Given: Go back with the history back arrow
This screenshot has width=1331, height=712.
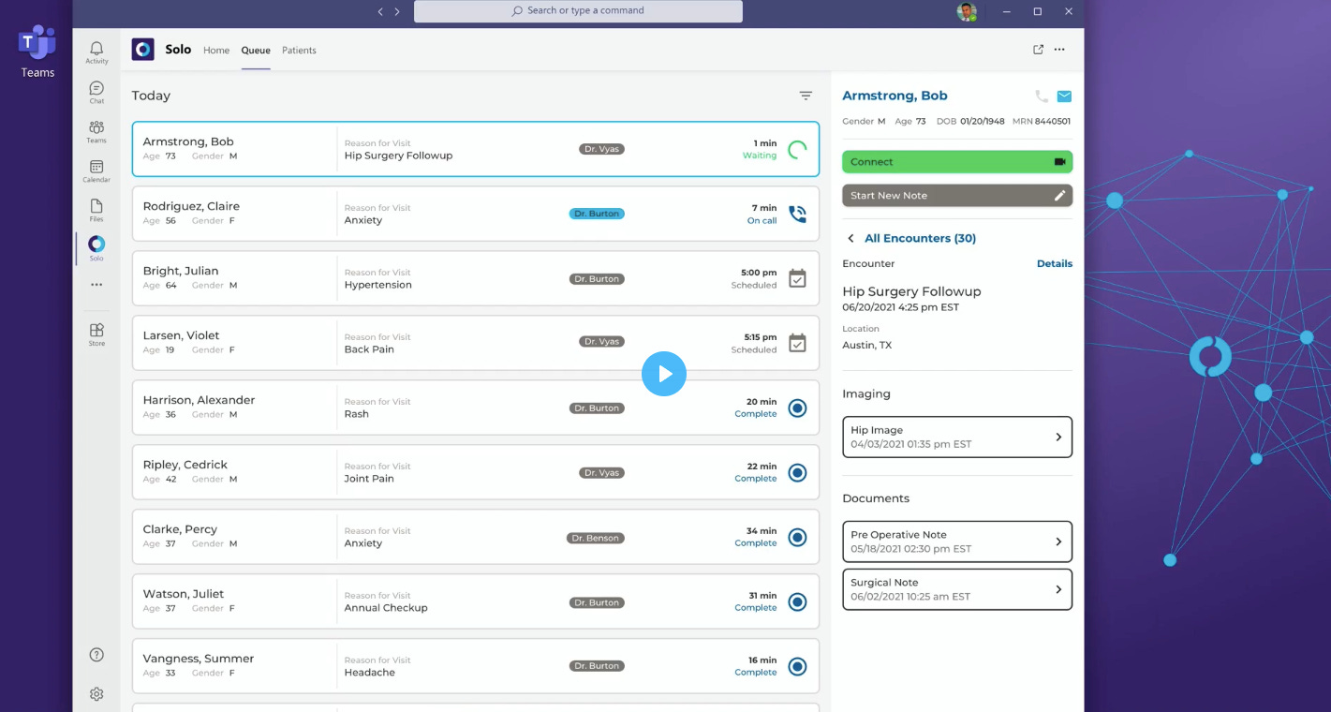Looking at the screenshot, I should [380, 11].
